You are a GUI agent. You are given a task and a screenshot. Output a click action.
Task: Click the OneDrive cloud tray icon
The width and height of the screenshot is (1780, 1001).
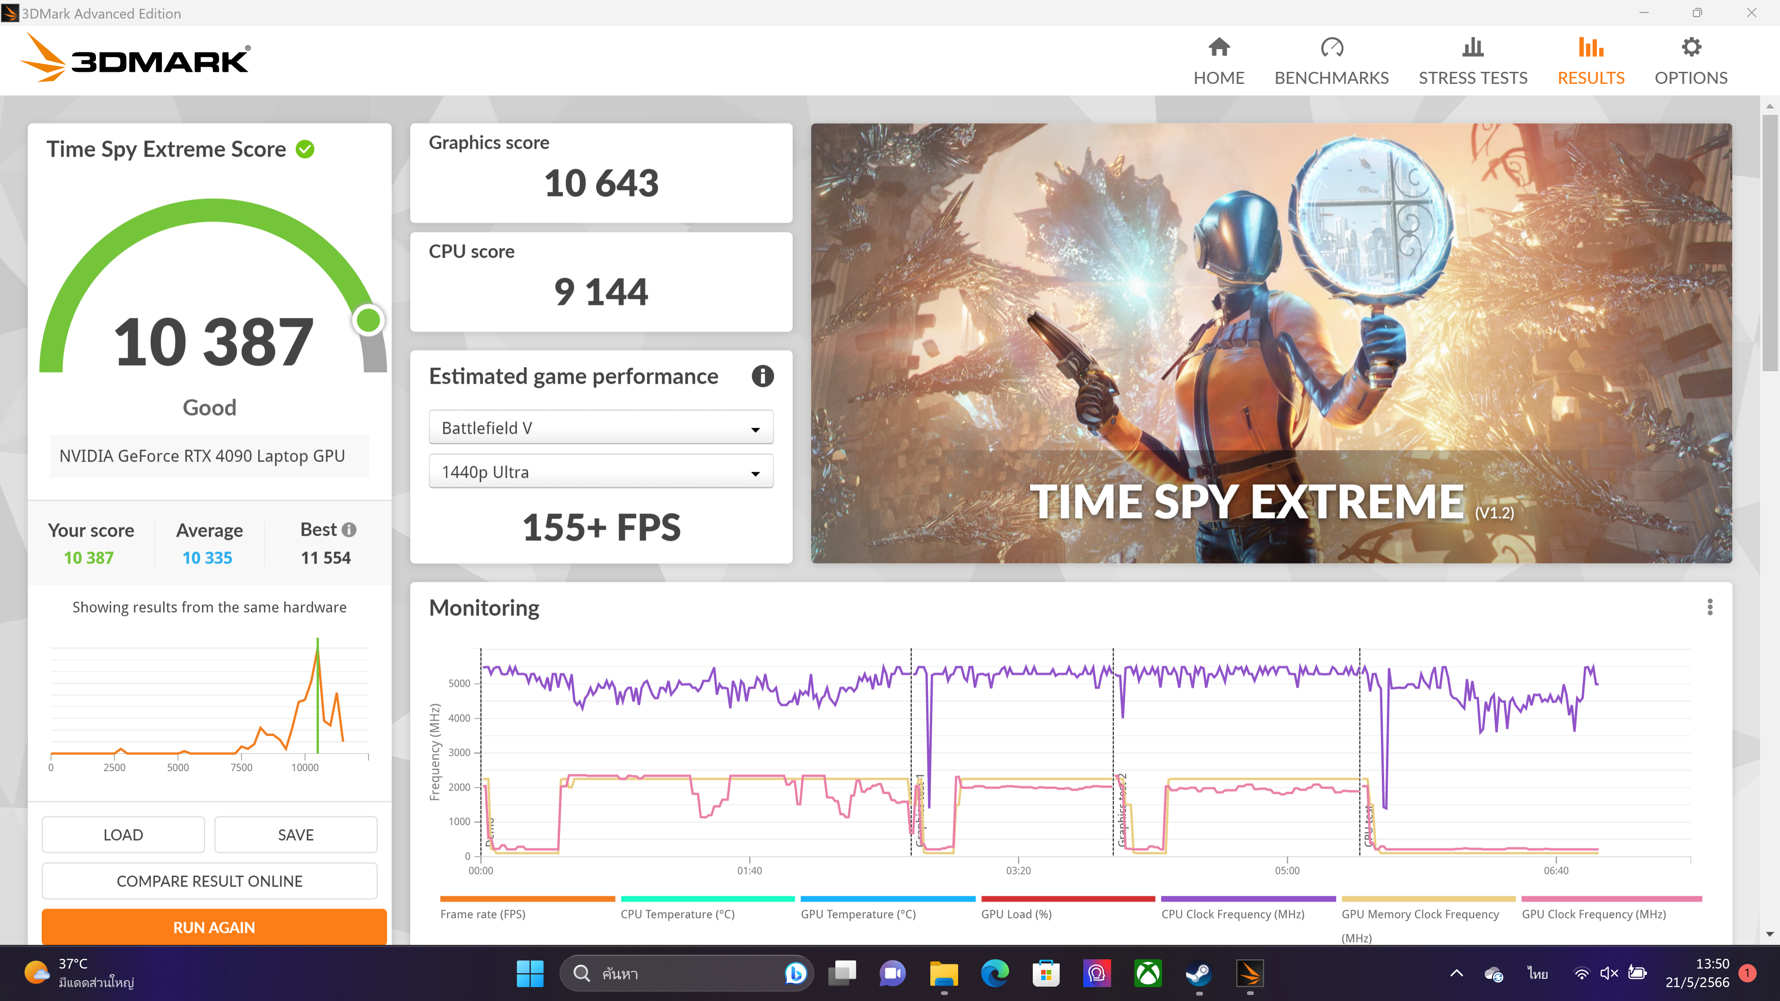tap(1493, 973)
